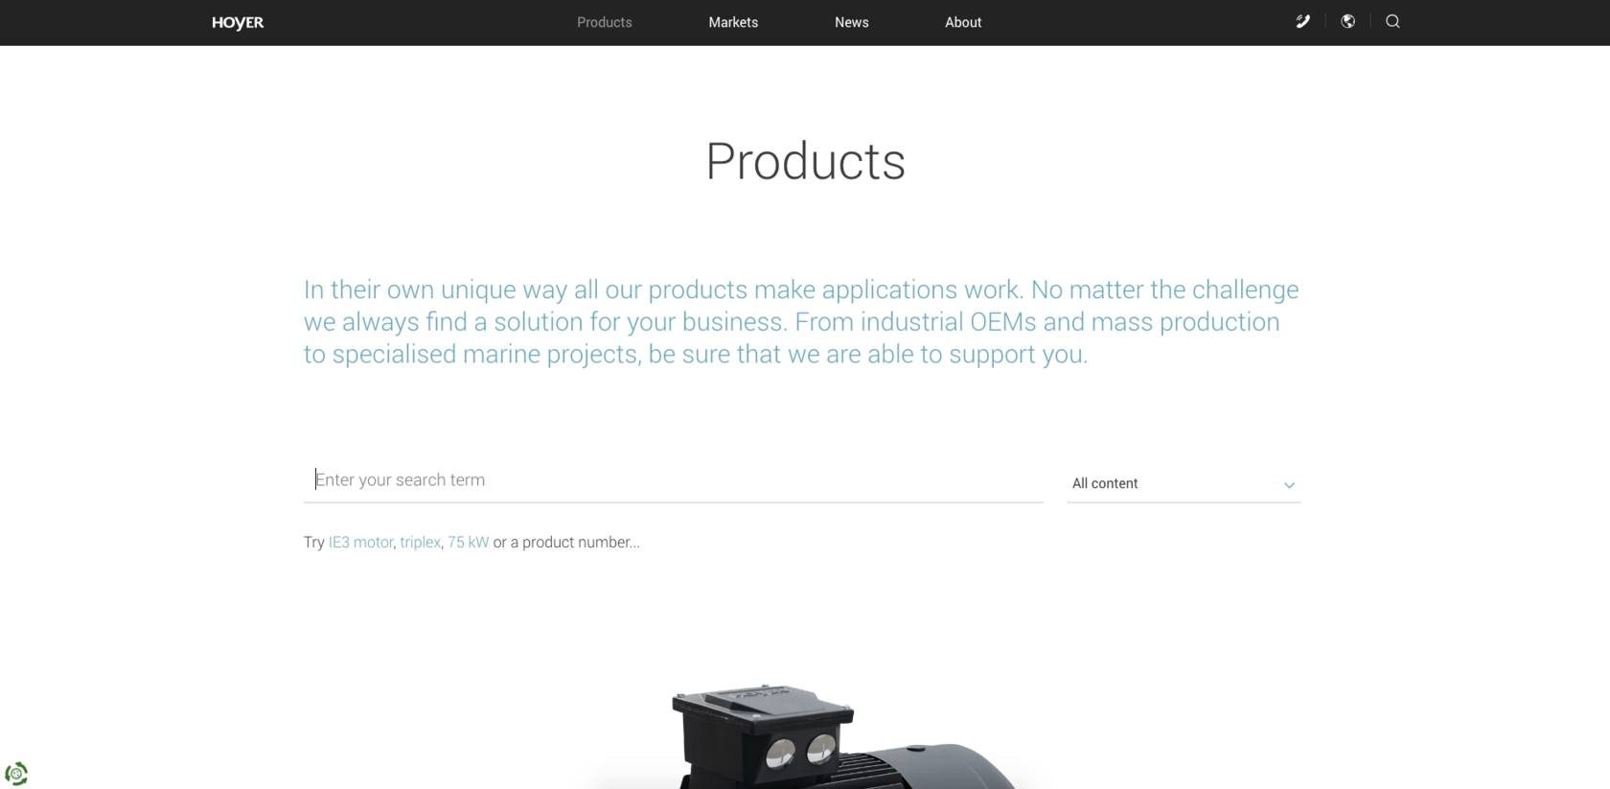Open the Products menu item
Screen dimensions: 1610x789
point(604,22)
